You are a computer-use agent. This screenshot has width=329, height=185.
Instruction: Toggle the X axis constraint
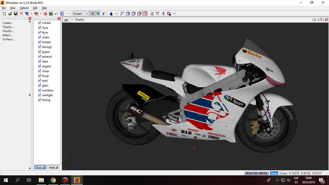tap(93, 14)
